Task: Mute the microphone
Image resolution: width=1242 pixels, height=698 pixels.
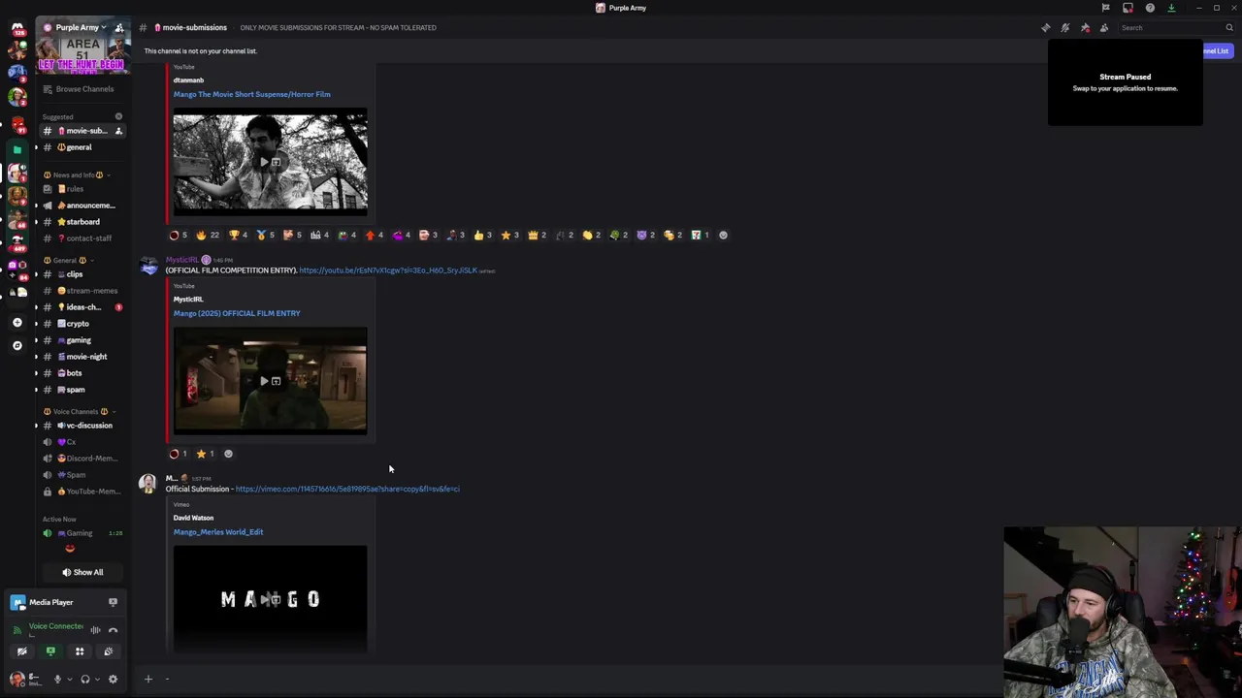Action: tap(57, 679)
